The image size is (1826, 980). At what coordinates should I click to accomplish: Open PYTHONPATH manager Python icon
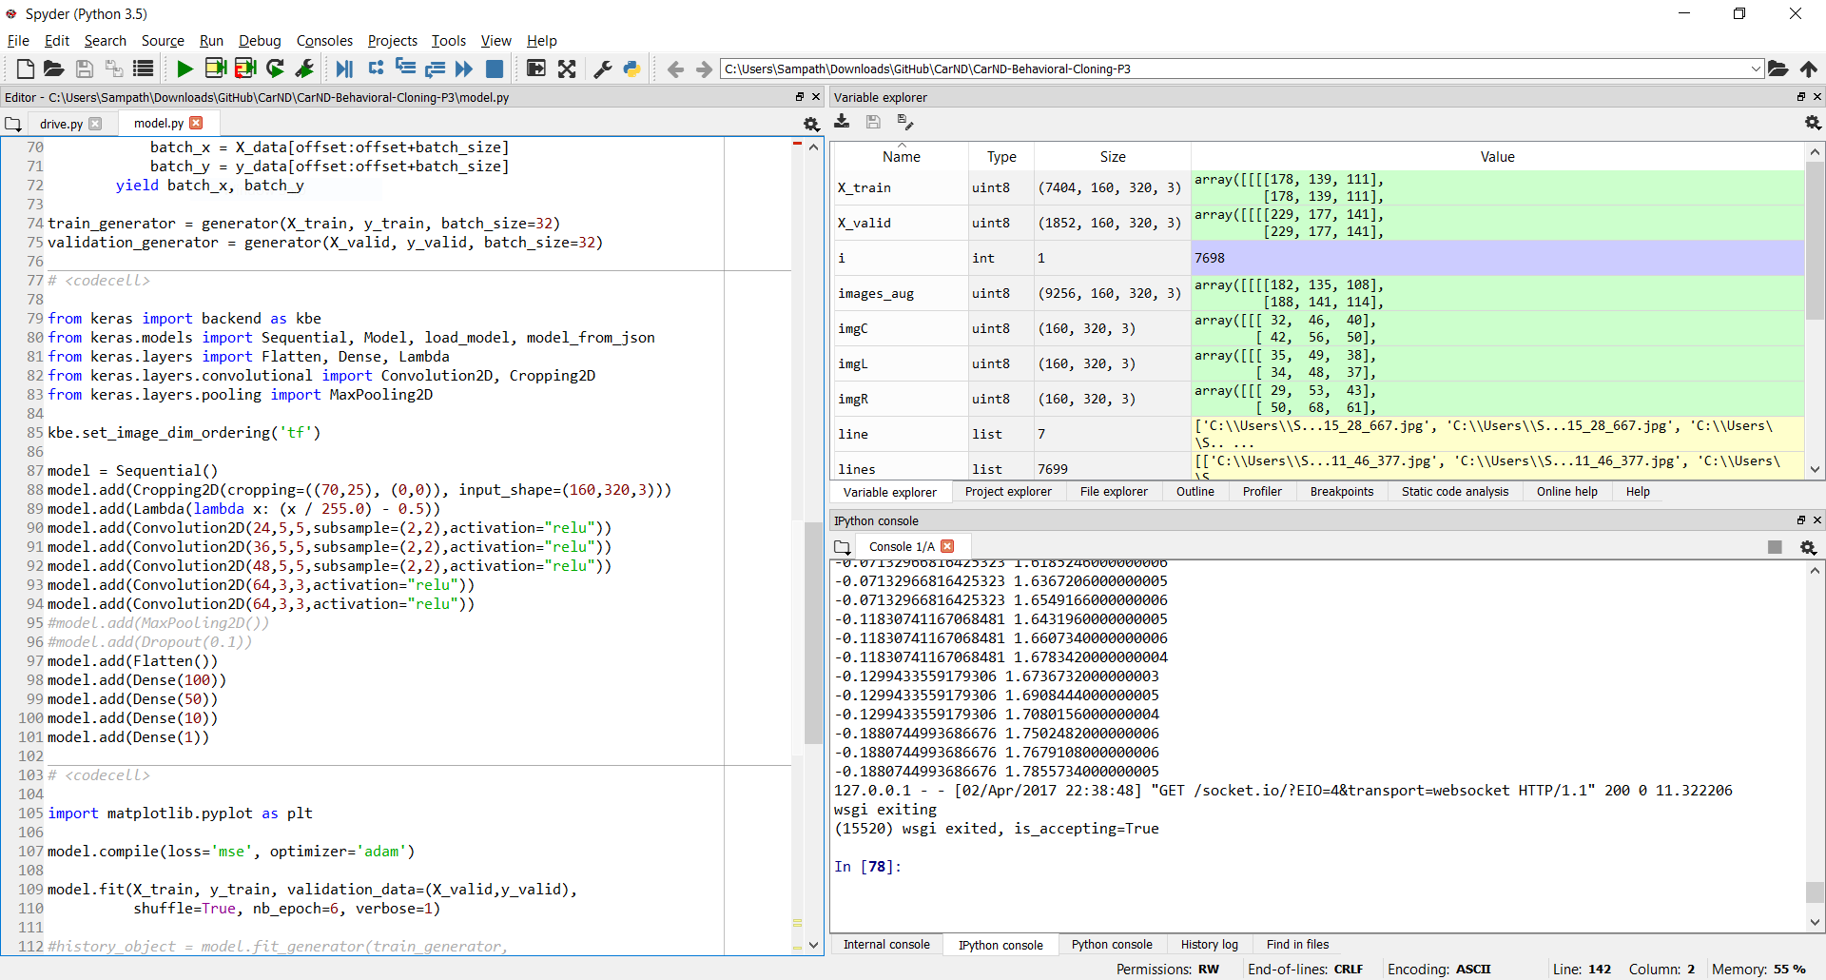631,69
